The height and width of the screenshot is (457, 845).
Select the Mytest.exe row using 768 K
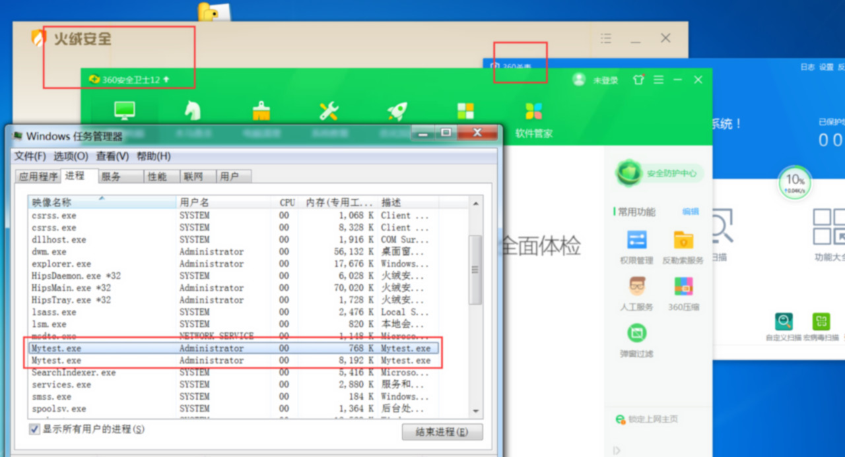pos(234,348)
